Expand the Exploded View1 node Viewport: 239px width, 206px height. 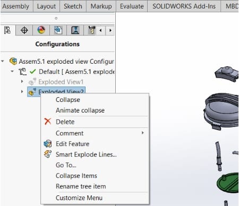(x=22, y=81)
